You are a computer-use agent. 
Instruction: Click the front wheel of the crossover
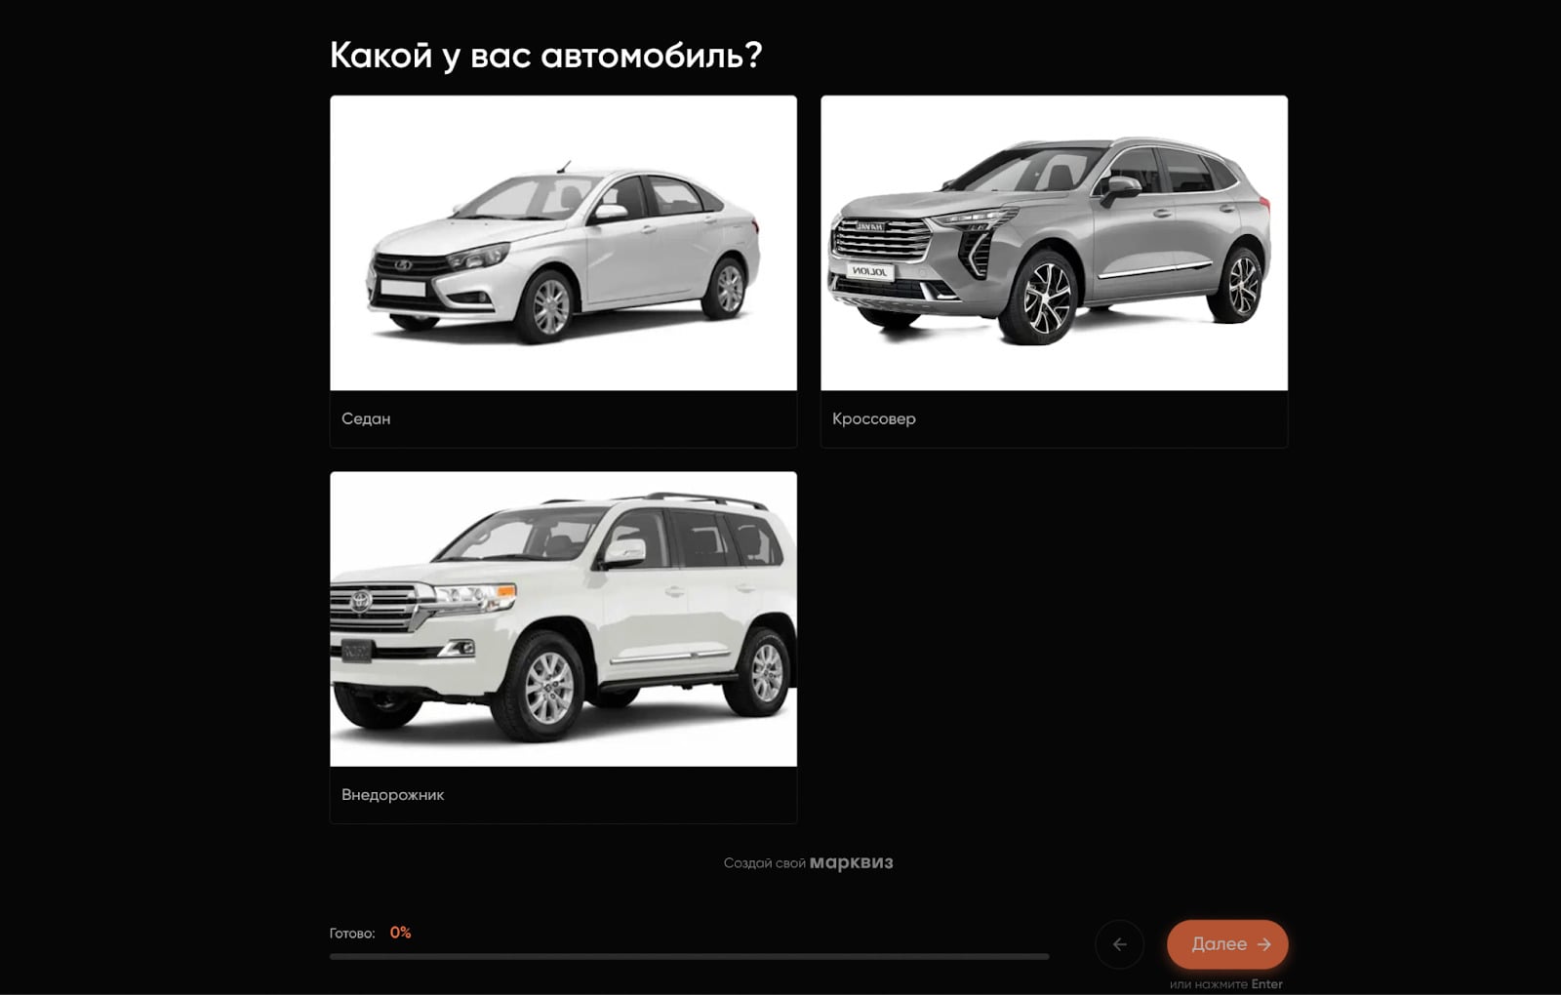coord(1041,298)
